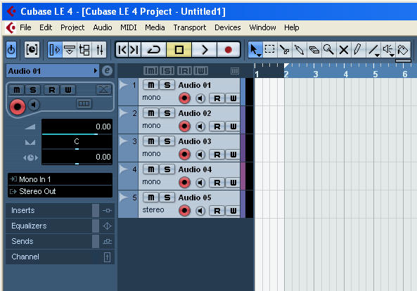Screen dimensions: 417x291
Task: Open Mono In 1 input routing dropdown
Action: (x=60, y=179)
